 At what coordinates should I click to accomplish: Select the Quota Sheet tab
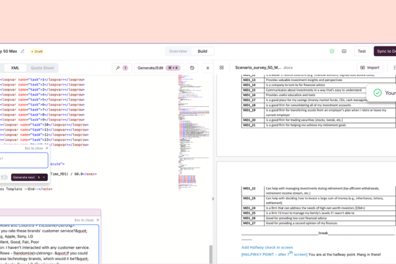42,68
